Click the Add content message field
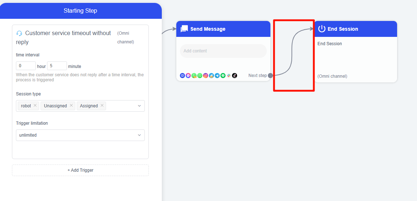Image resolution: width=417 pixels, height=201 pixels. 223,51
